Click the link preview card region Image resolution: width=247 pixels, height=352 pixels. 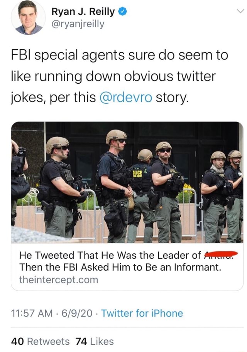123,200
